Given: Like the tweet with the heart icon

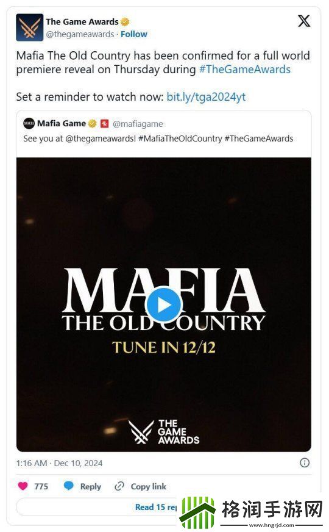Looking at the screenshot, I should pyautogui.click(x=23, y=486).
